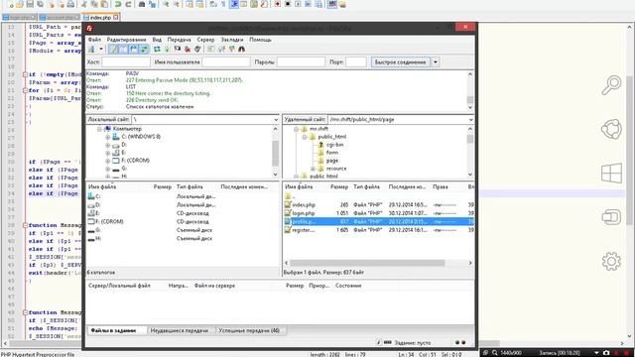Click Notepad++ record macro icon
635x357 pixels.
(x=277, y=4)
